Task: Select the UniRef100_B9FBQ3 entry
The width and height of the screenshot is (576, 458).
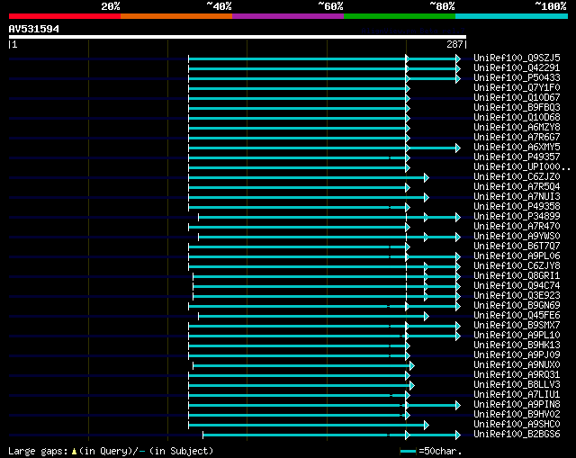Action: pos(517,107)
